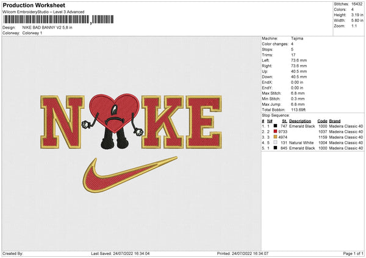Click the red swoosh in the design preview

click(130, 175)
